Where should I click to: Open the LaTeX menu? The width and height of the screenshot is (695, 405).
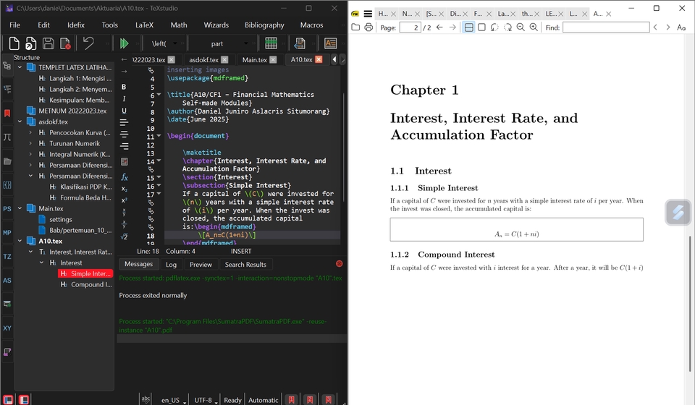pyautogui.click(x=144, y=25)
